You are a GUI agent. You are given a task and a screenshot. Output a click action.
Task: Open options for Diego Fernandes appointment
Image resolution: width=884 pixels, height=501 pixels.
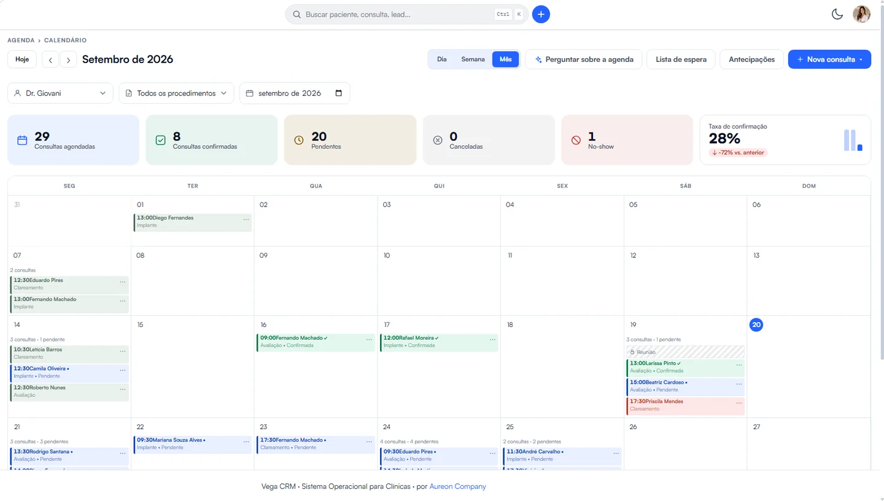click(x=246, y=219)
